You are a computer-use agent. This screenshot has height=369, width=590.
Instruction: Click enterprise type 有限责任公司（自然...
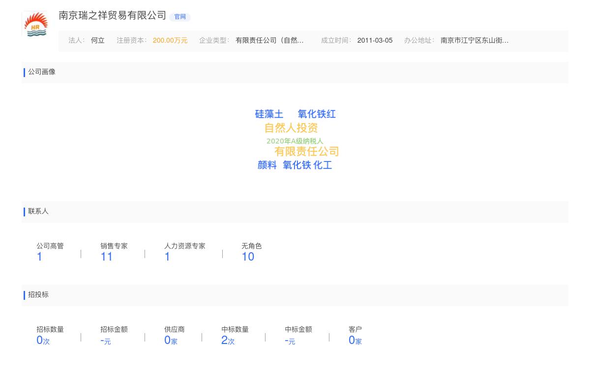(269, 41)
